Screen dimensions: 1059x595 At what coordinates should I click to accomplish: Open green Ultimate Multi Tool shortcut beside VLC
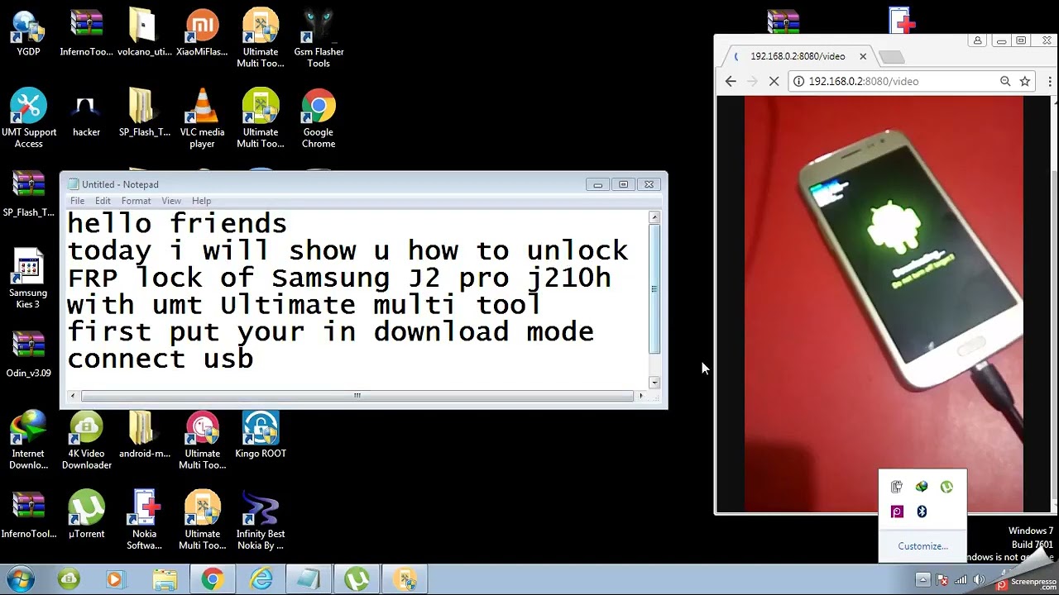[x=261, y=119]
